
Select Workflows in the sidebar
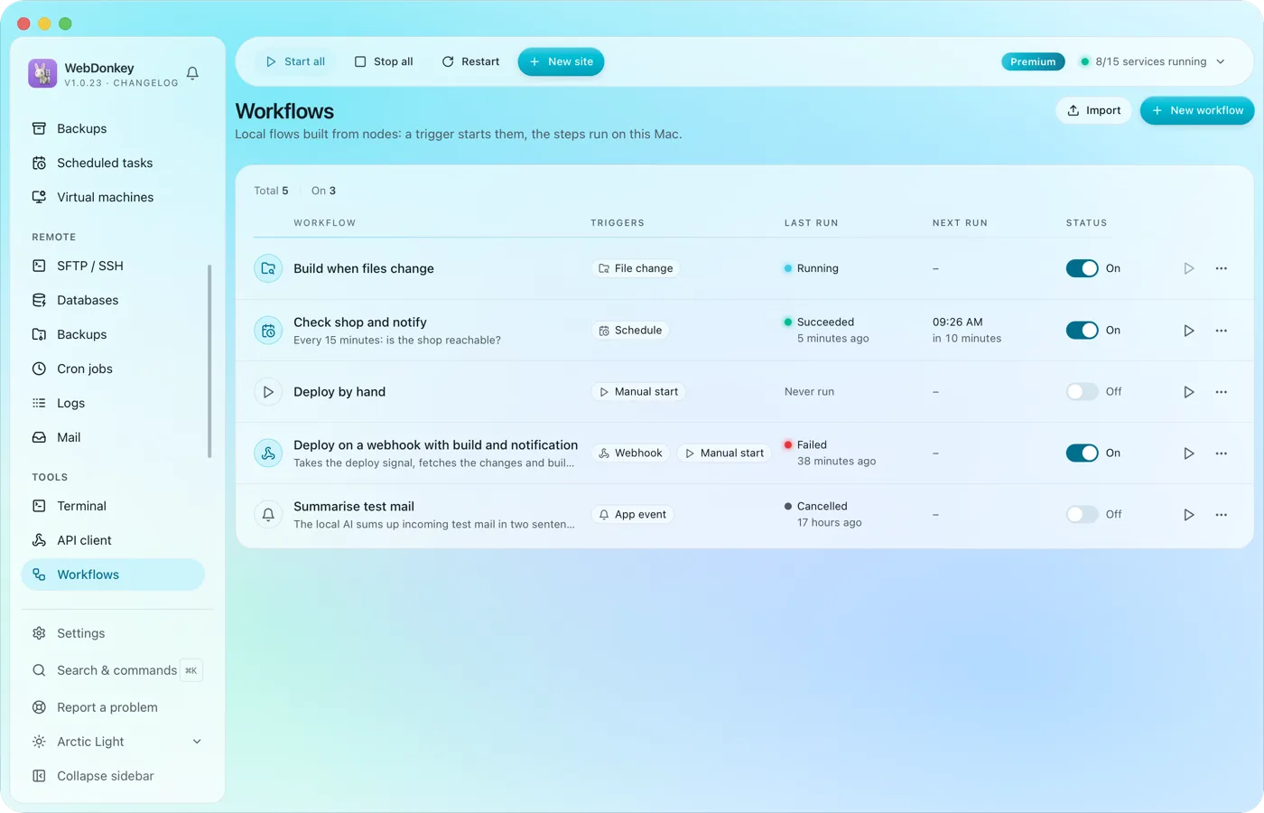tap(113, 575)
